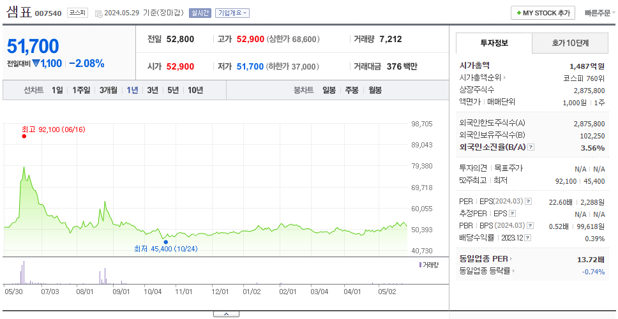Collapse chart using the bottom up-arrow handle
The height and width of the screenshot is (319, 618).
point(226,314)
